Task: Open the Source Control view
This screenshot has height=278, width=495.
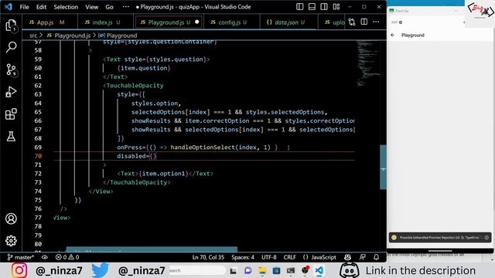Action: click(x=11, y=69)
